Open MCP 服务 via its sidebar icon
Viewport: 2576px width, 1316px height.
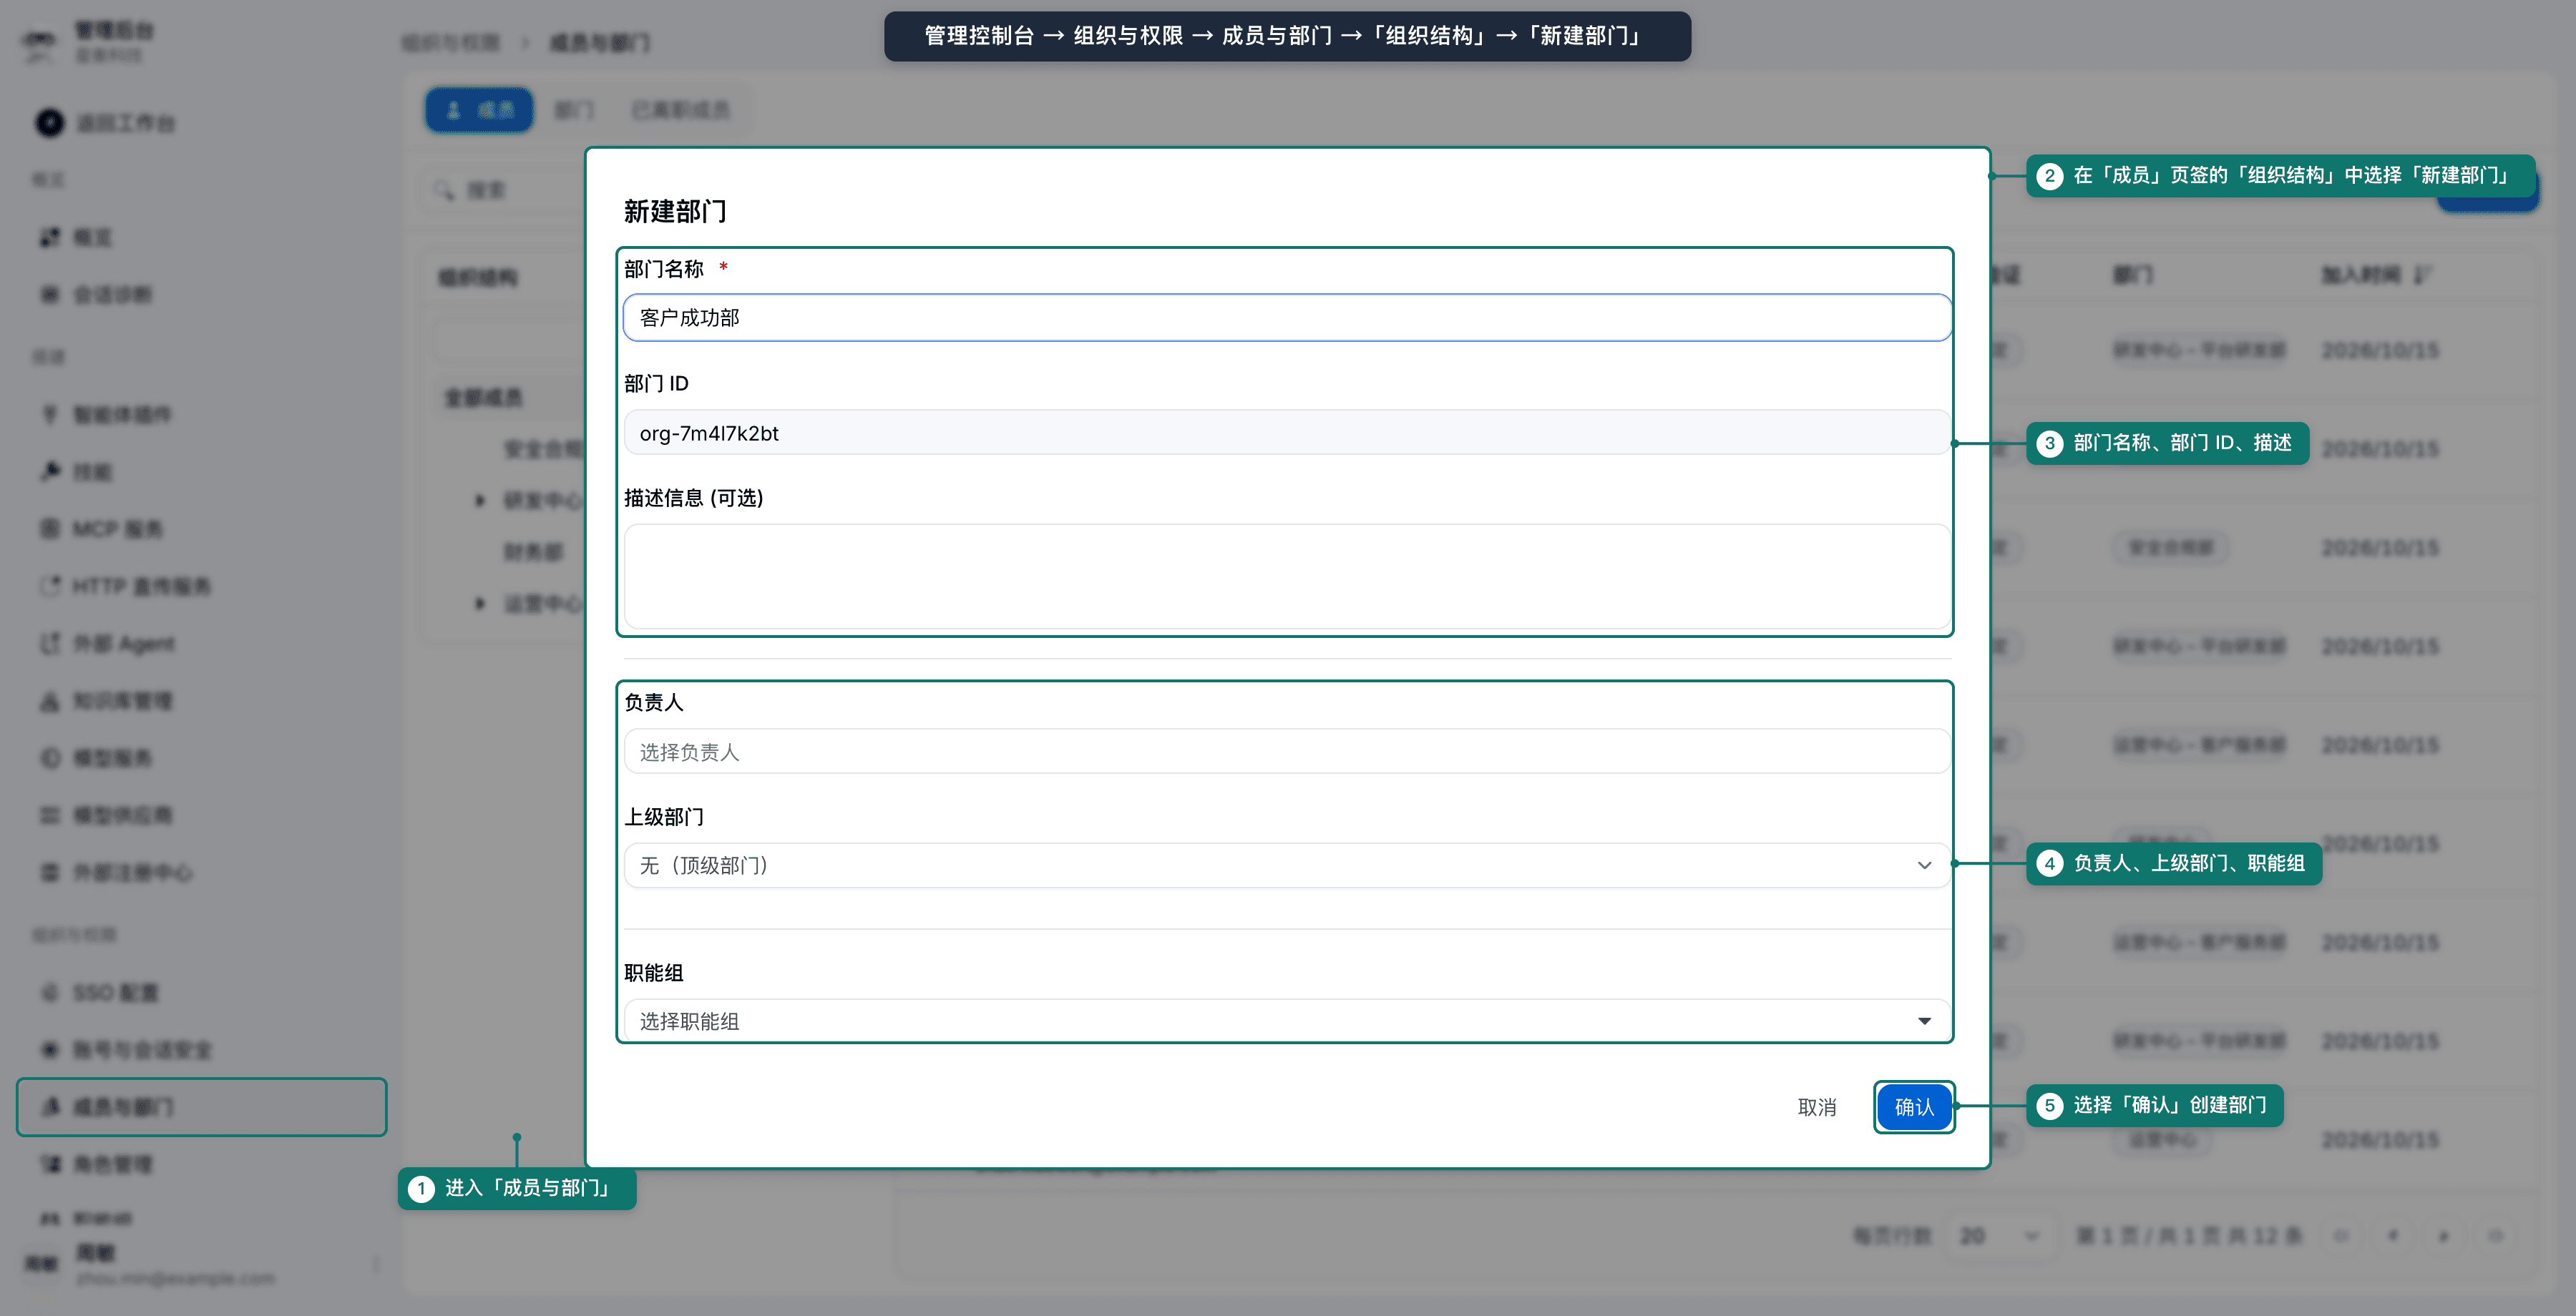pyautogui.click(x=50, y=529)
